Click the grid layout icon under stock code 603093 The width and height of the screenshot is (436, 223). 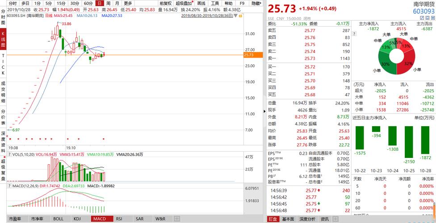pyautogui.click(x=432, y=17)
